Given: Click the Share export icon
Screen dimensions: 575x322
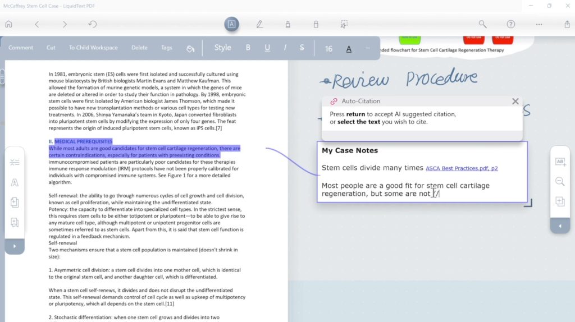Looking at the screenshot, I should point(567,24).
